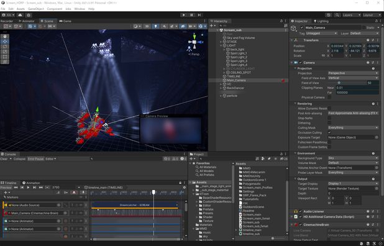The height and width of the screenshot is (246, 384).
Task: Open Projection section help icon
Action: 373,68
